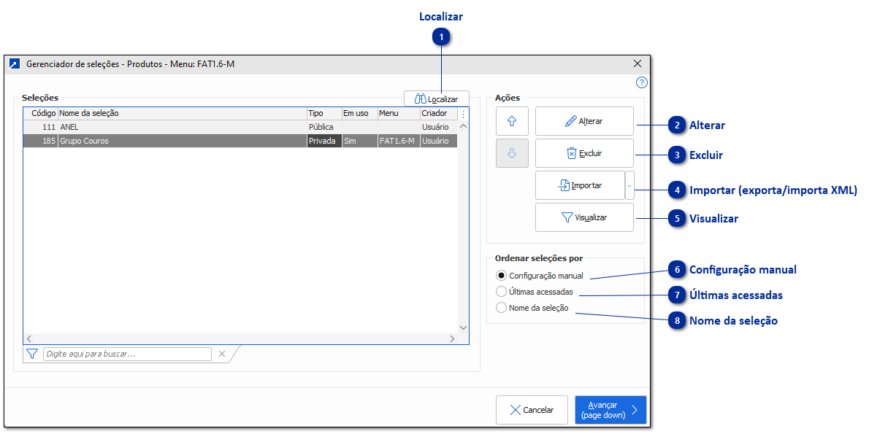Move selection down with the arrow button
The width and height of the screenshot is (869, 434).
[512, 153]
